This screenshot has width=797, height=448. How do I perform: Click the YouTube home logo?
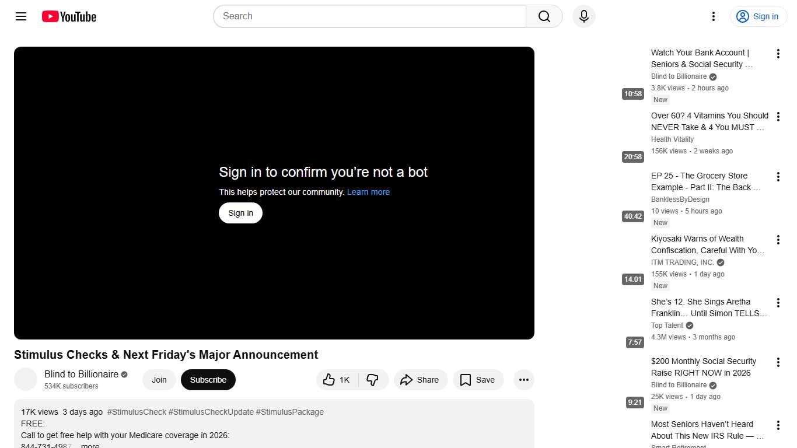coord(68,16)
